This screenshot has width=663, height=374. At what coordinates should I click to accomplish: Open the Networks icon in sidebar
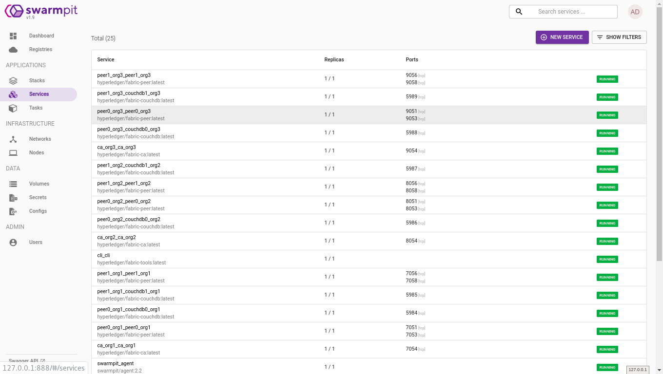tap(13, 139)
